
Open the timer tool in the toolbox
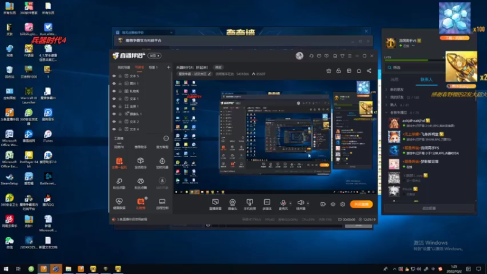[x=162, y=163]
